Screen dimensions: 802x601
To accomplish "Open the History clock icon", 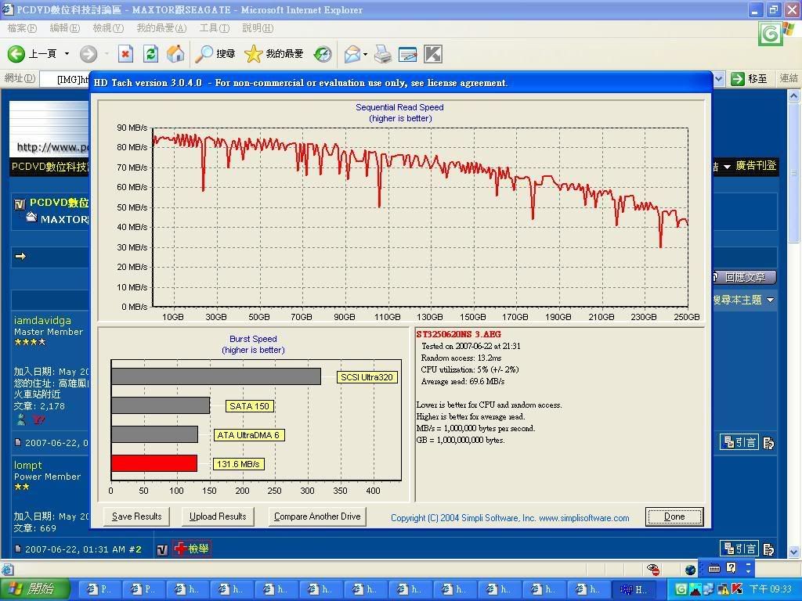I will click(x=323, y=54).
